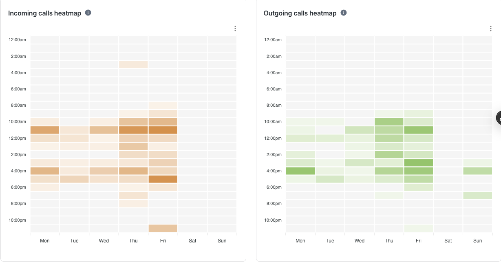
Task: Click Friday 11:00pm cell in Incoming heatmap
Action: point(163,228)
